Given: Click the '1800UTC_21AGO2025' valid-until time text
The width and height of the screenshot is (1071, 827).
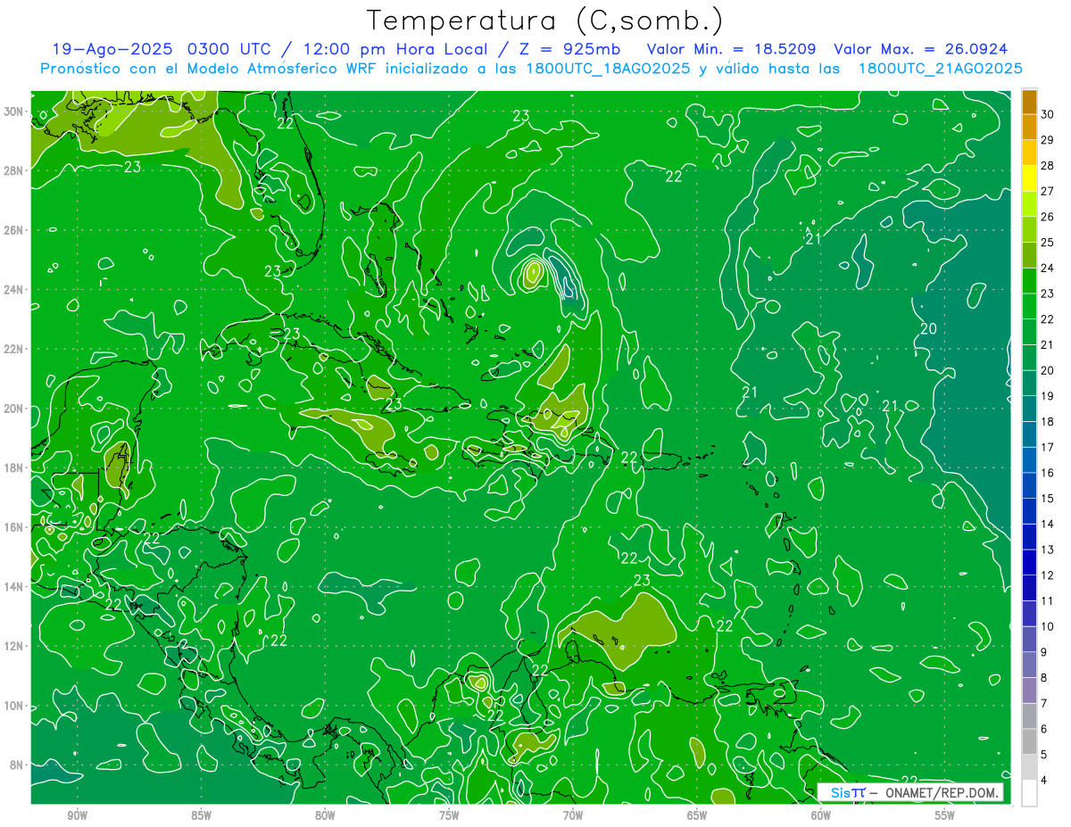Looking at the screenshot, I should click(941, 69).
